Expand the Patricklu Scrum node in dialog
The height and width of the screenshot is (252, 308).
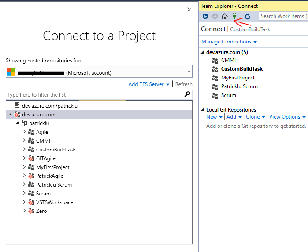pos(24,184)
